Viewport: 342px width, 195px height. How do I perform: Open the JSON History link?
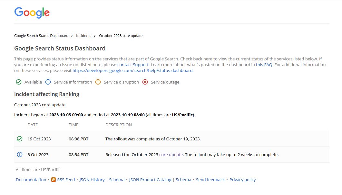coord(92,180)
